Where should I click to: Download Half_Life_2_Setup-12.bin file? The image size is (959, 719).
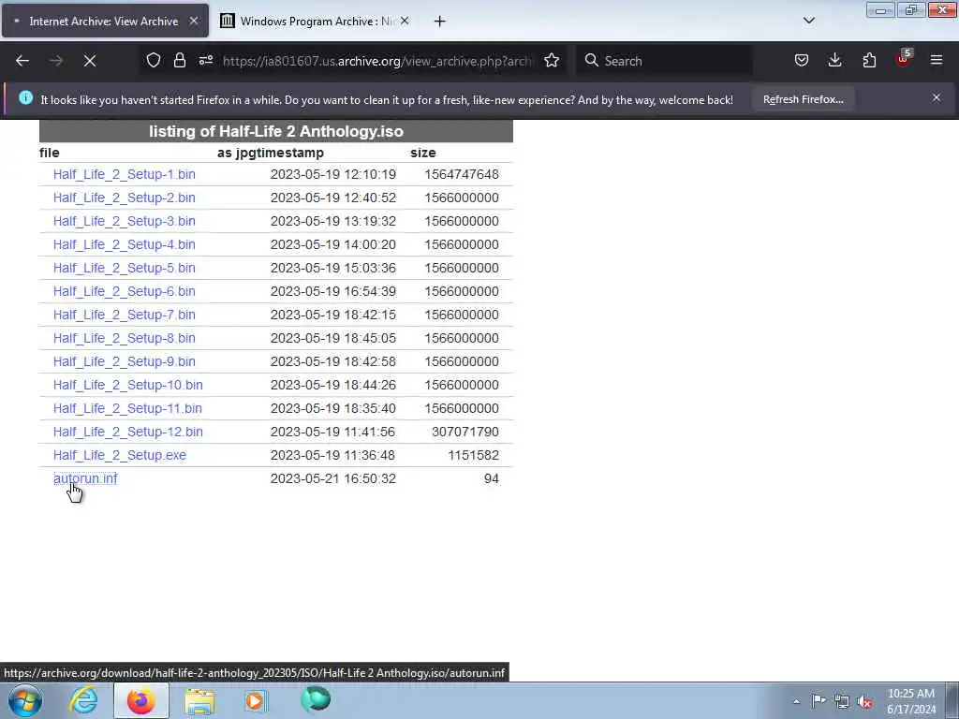coord(127,432)
